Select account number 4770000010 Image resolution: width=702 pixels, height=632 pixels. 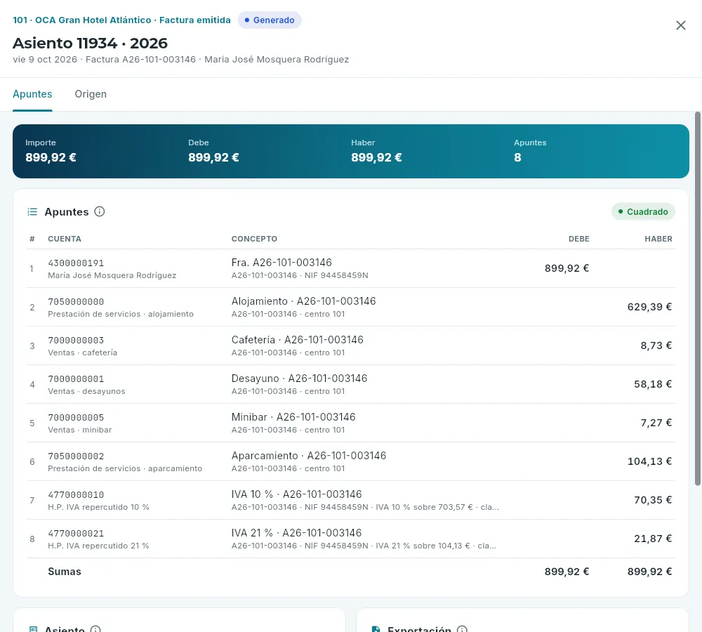click(x=76, y=494)
